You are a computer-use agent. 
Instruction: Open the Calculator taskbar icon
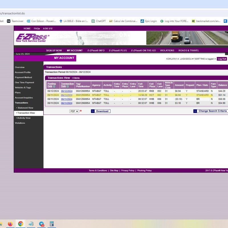[x=52, y=224]
